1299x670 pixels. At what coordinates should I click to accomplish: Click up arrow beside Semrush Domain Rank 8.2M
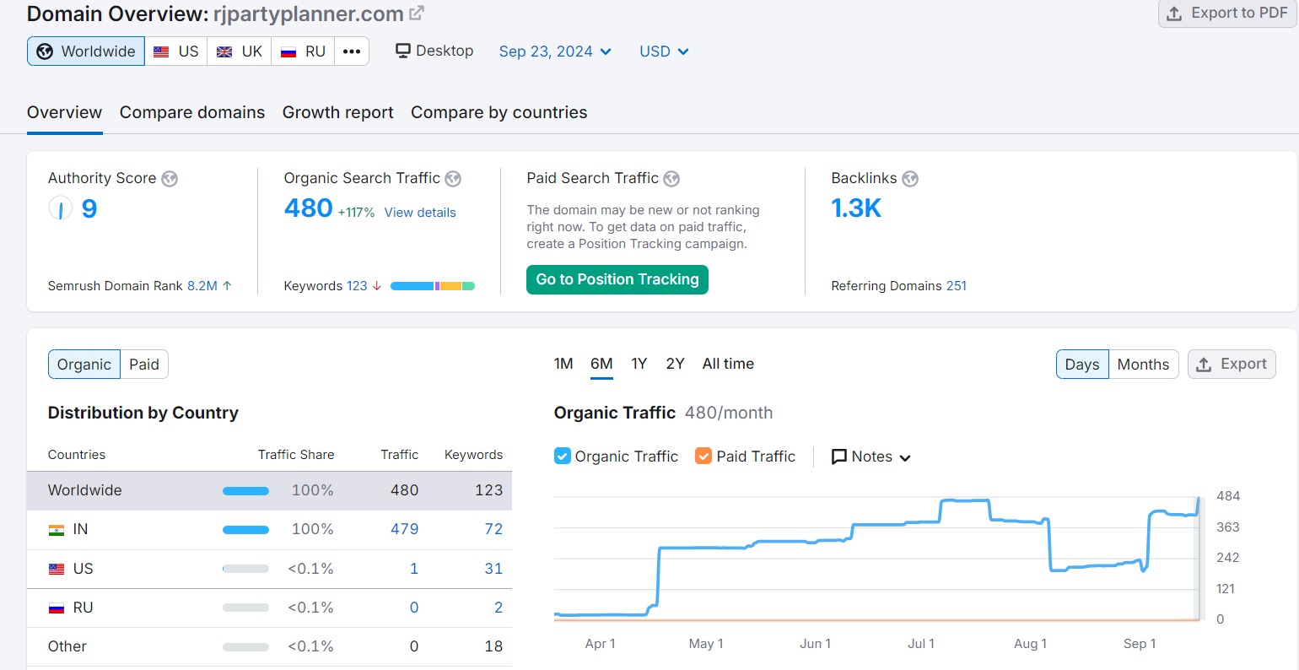tap(227, 286)
